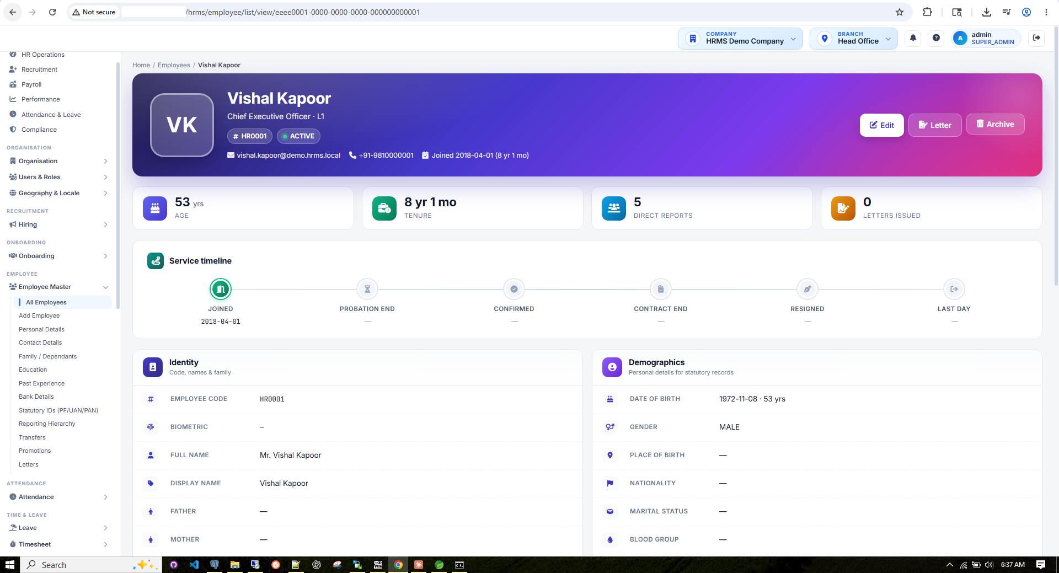The height and width of the screenshot is (573, 1059).
Task: Select the Probation End timeline marker
Action: click(x=367, y=289)
